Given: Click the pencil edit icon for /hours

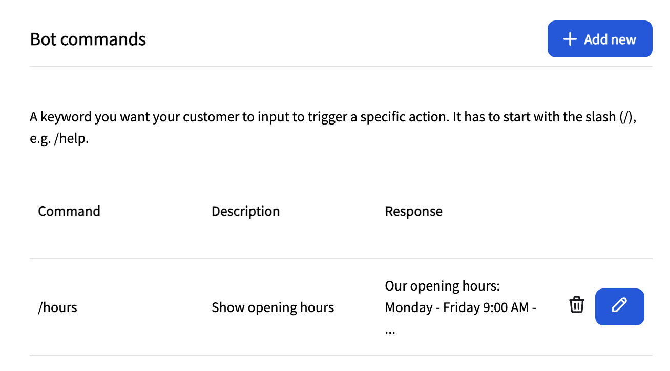Looking at the screenshot, I should [x=619, y=306].
